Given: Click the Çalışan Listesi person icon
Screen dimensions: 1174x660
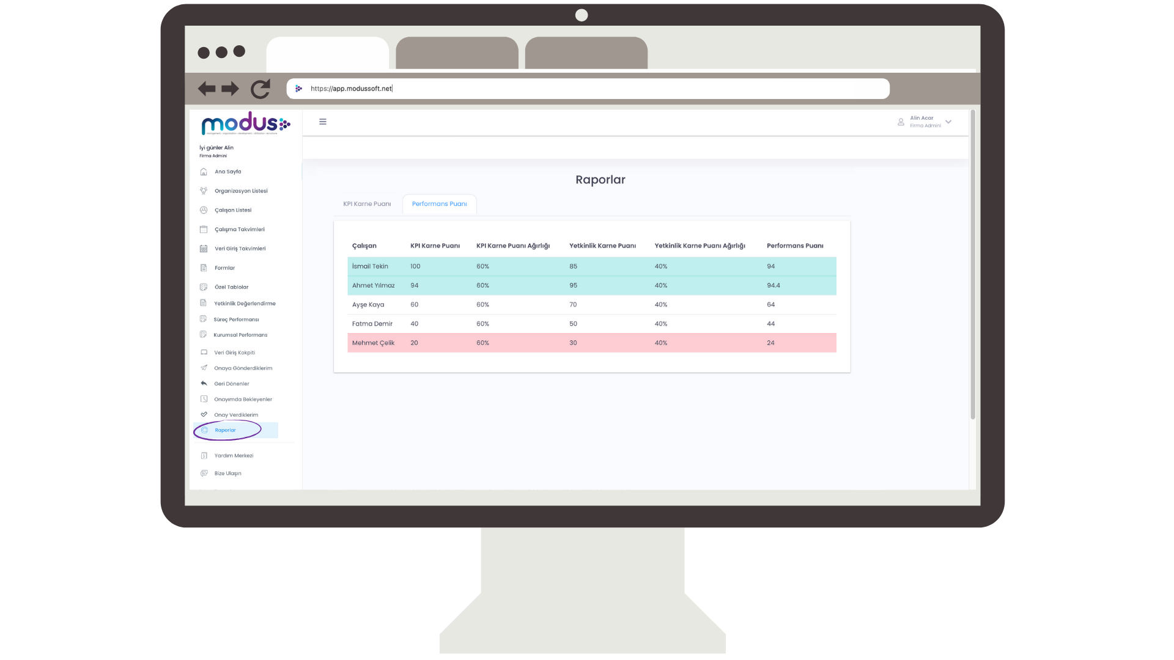Looking at the screenshot, I should pos(204,210).
